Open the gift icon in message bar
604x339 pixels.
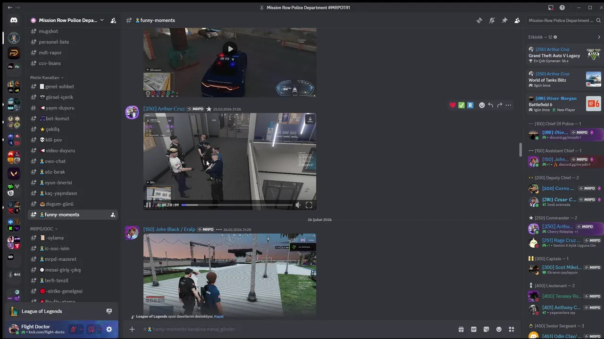click(x=461, y=329)
